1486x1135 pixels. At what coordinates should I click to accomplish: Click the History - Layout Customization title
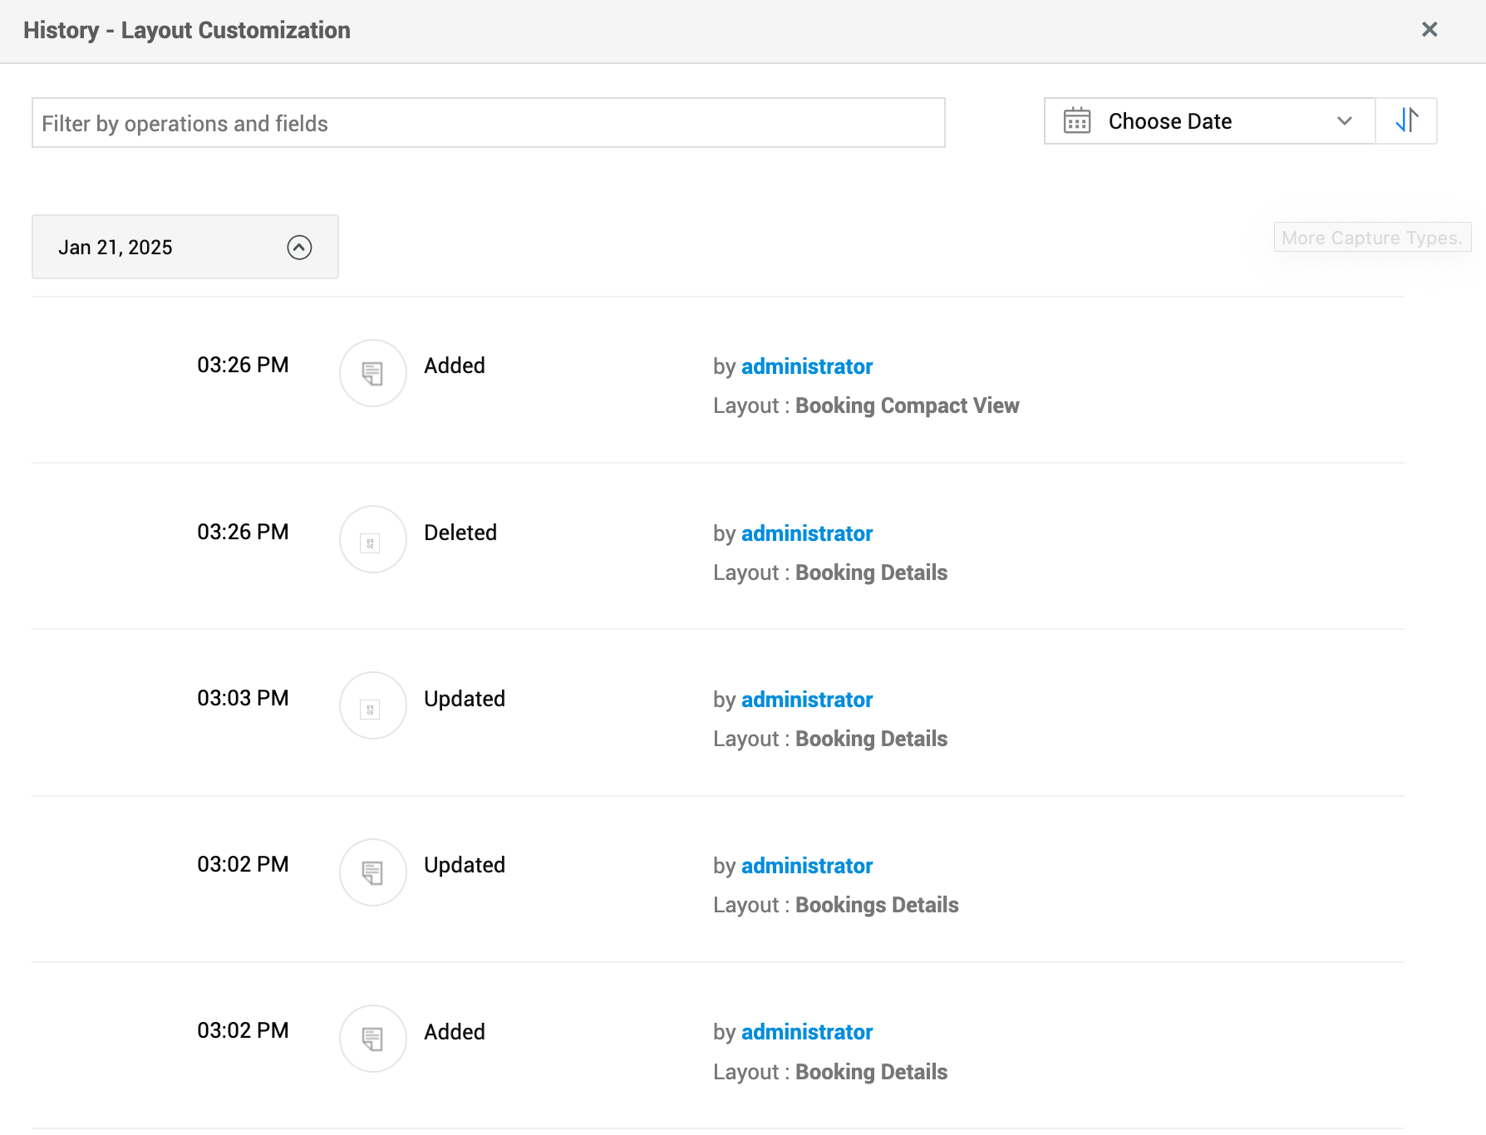187,31
